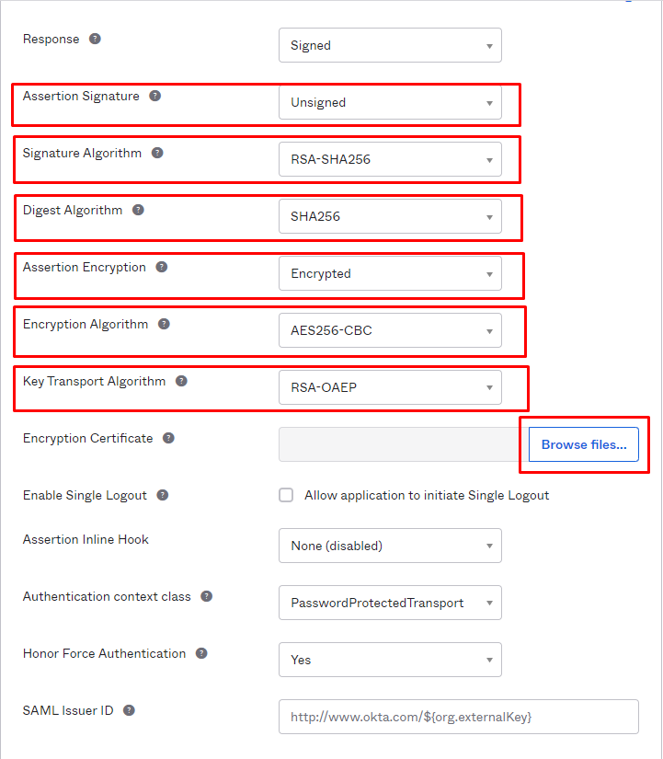
Task: Click help icon beside Encryption Algorithm
Action: point(164,324)
